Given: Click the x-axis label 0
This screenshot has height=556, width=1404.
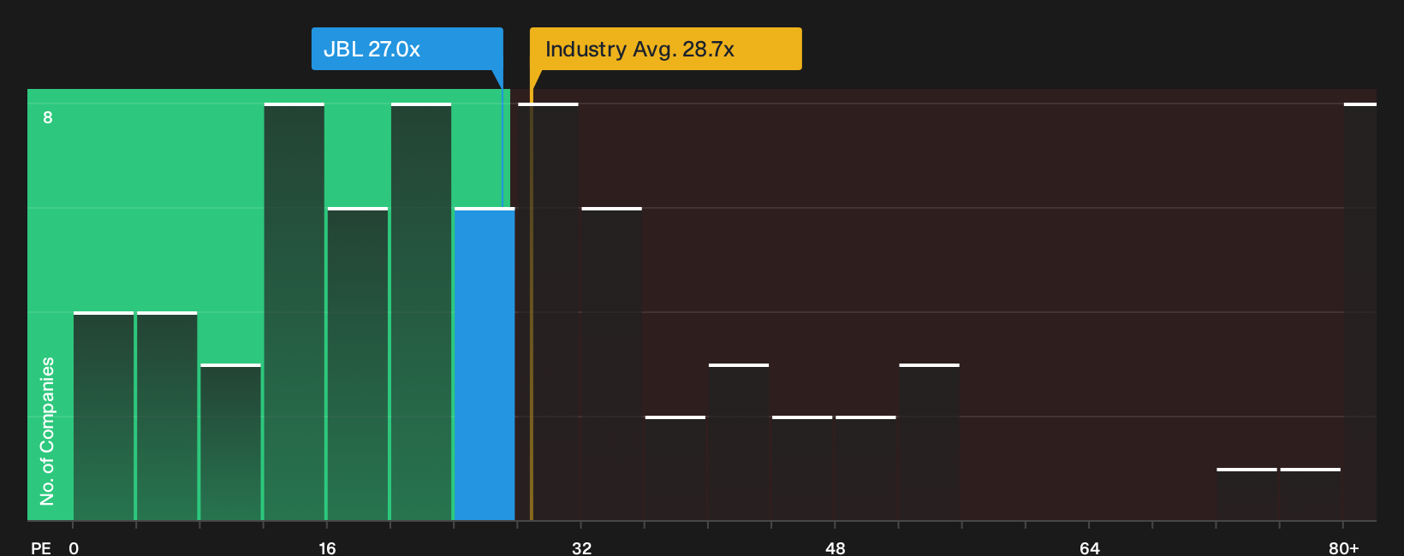Looking at the screenshot, I should (x=74, y=547).
